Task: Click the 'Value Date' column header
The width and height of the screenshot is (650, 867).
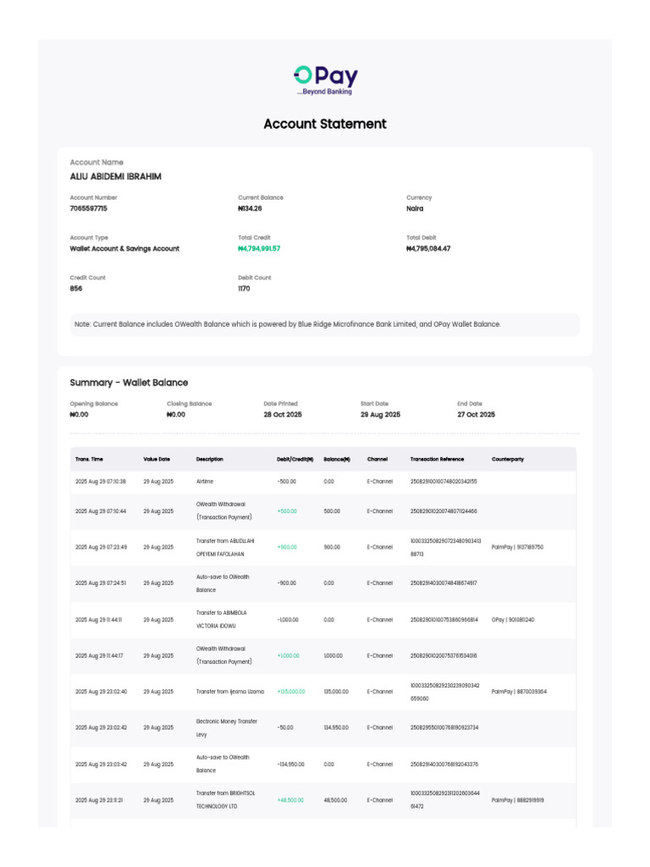Action: pos(157,460)
